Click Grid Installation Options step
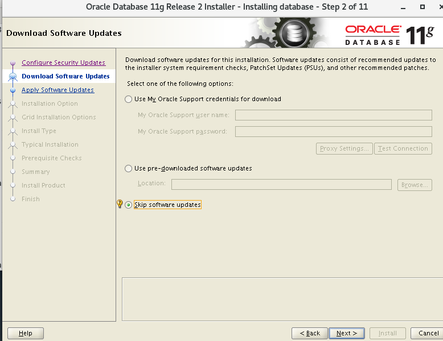 (x=59, y=117)
